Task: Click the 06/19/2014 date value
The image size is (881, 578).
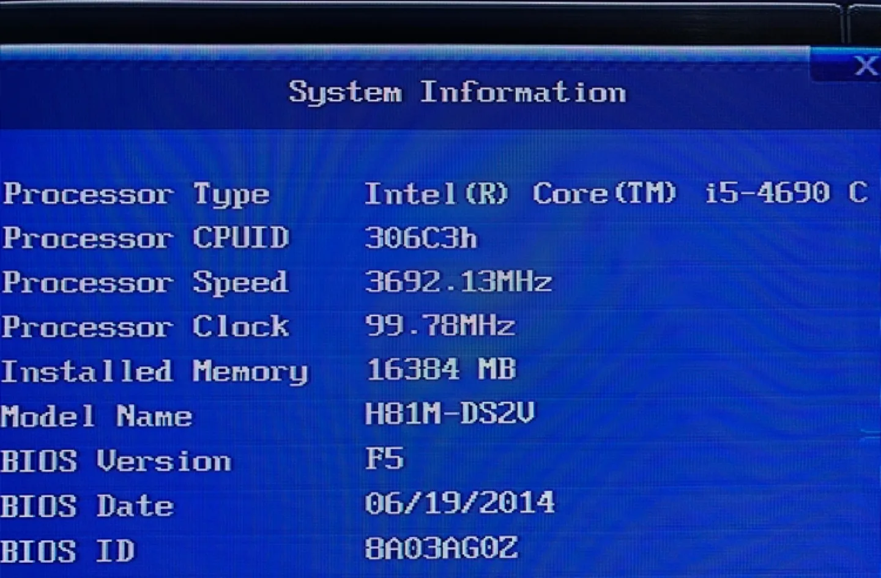Action: click(459, 503)
